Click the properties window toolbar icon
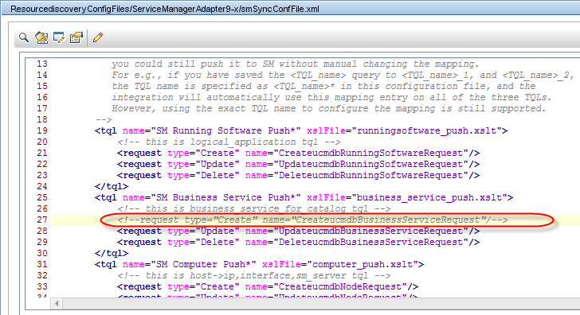This screenshot has height=315, width=580. click(76, 37)
